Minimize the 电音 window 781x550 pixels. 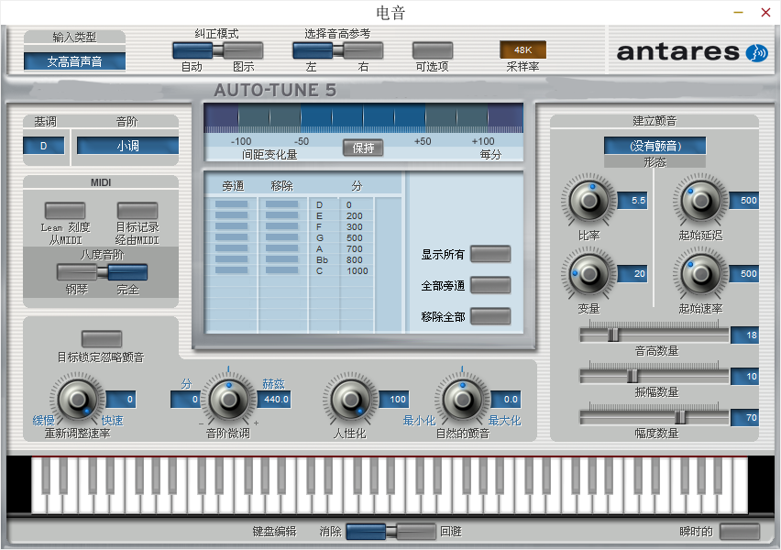738,13
